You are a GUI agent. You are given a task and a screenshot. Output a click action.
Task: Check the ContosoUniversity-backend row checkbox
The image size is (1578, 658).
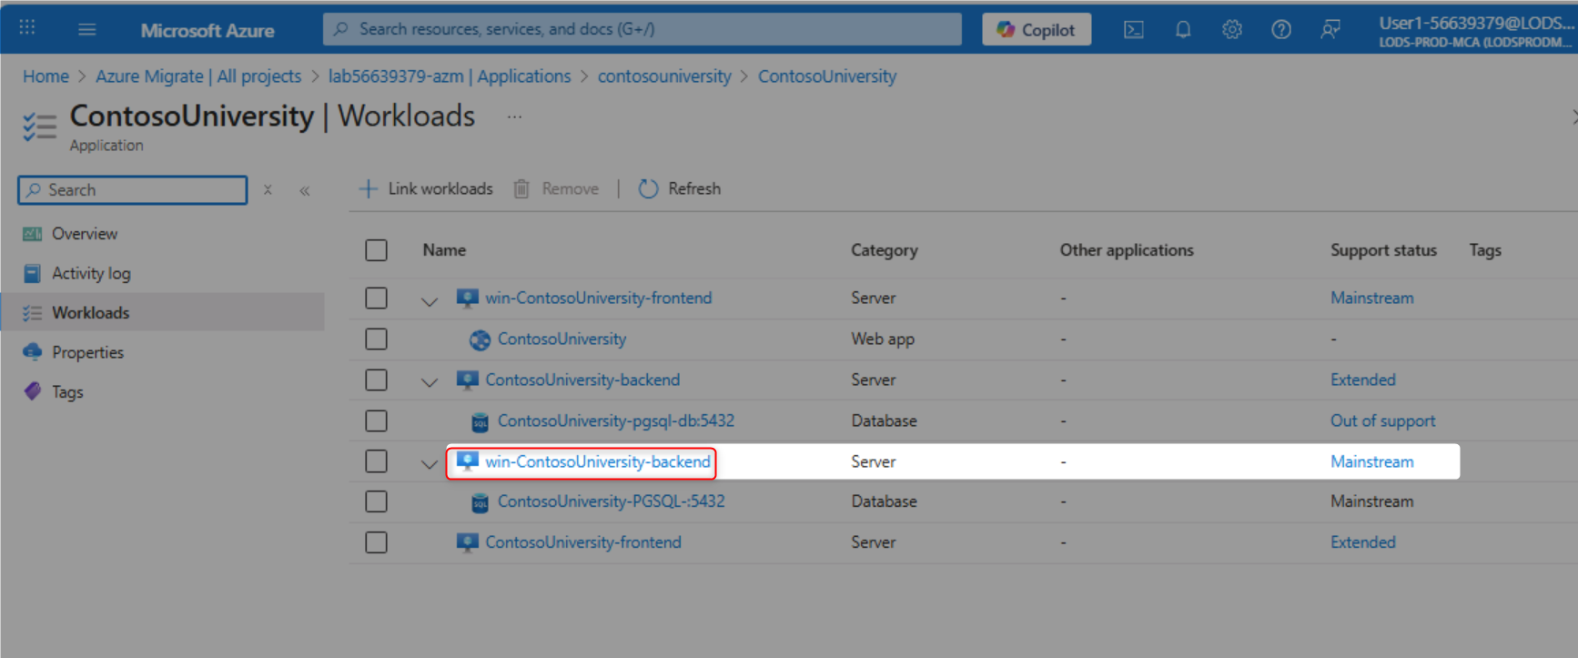[x=376, y=380]
